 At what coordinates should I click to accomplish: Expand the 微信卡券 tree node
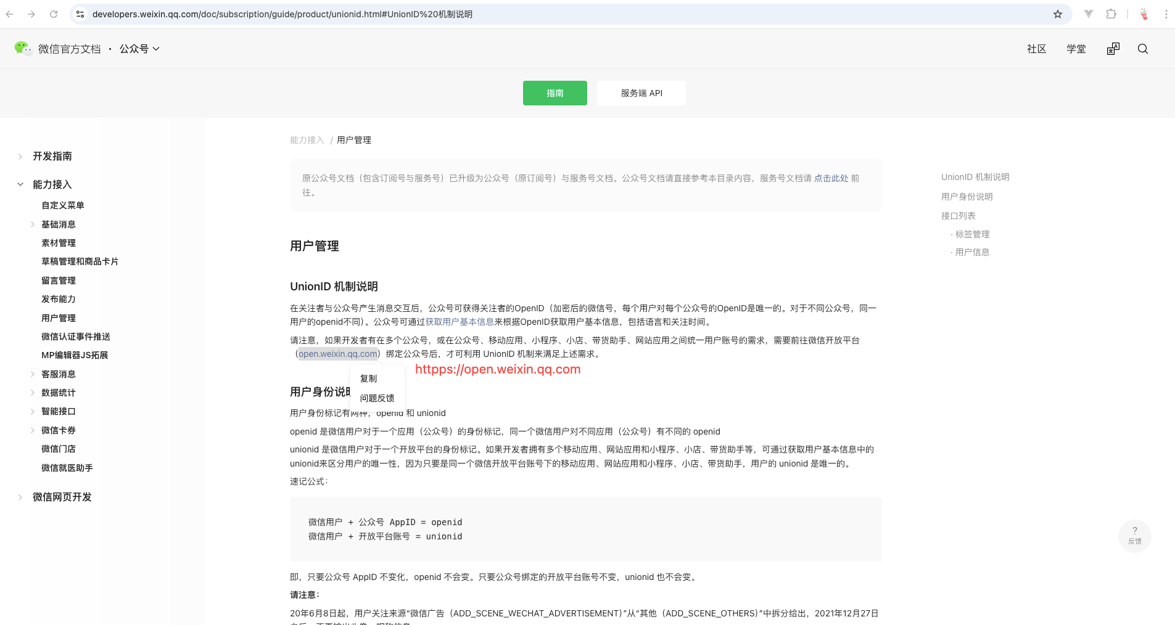(x=33, y=430)
